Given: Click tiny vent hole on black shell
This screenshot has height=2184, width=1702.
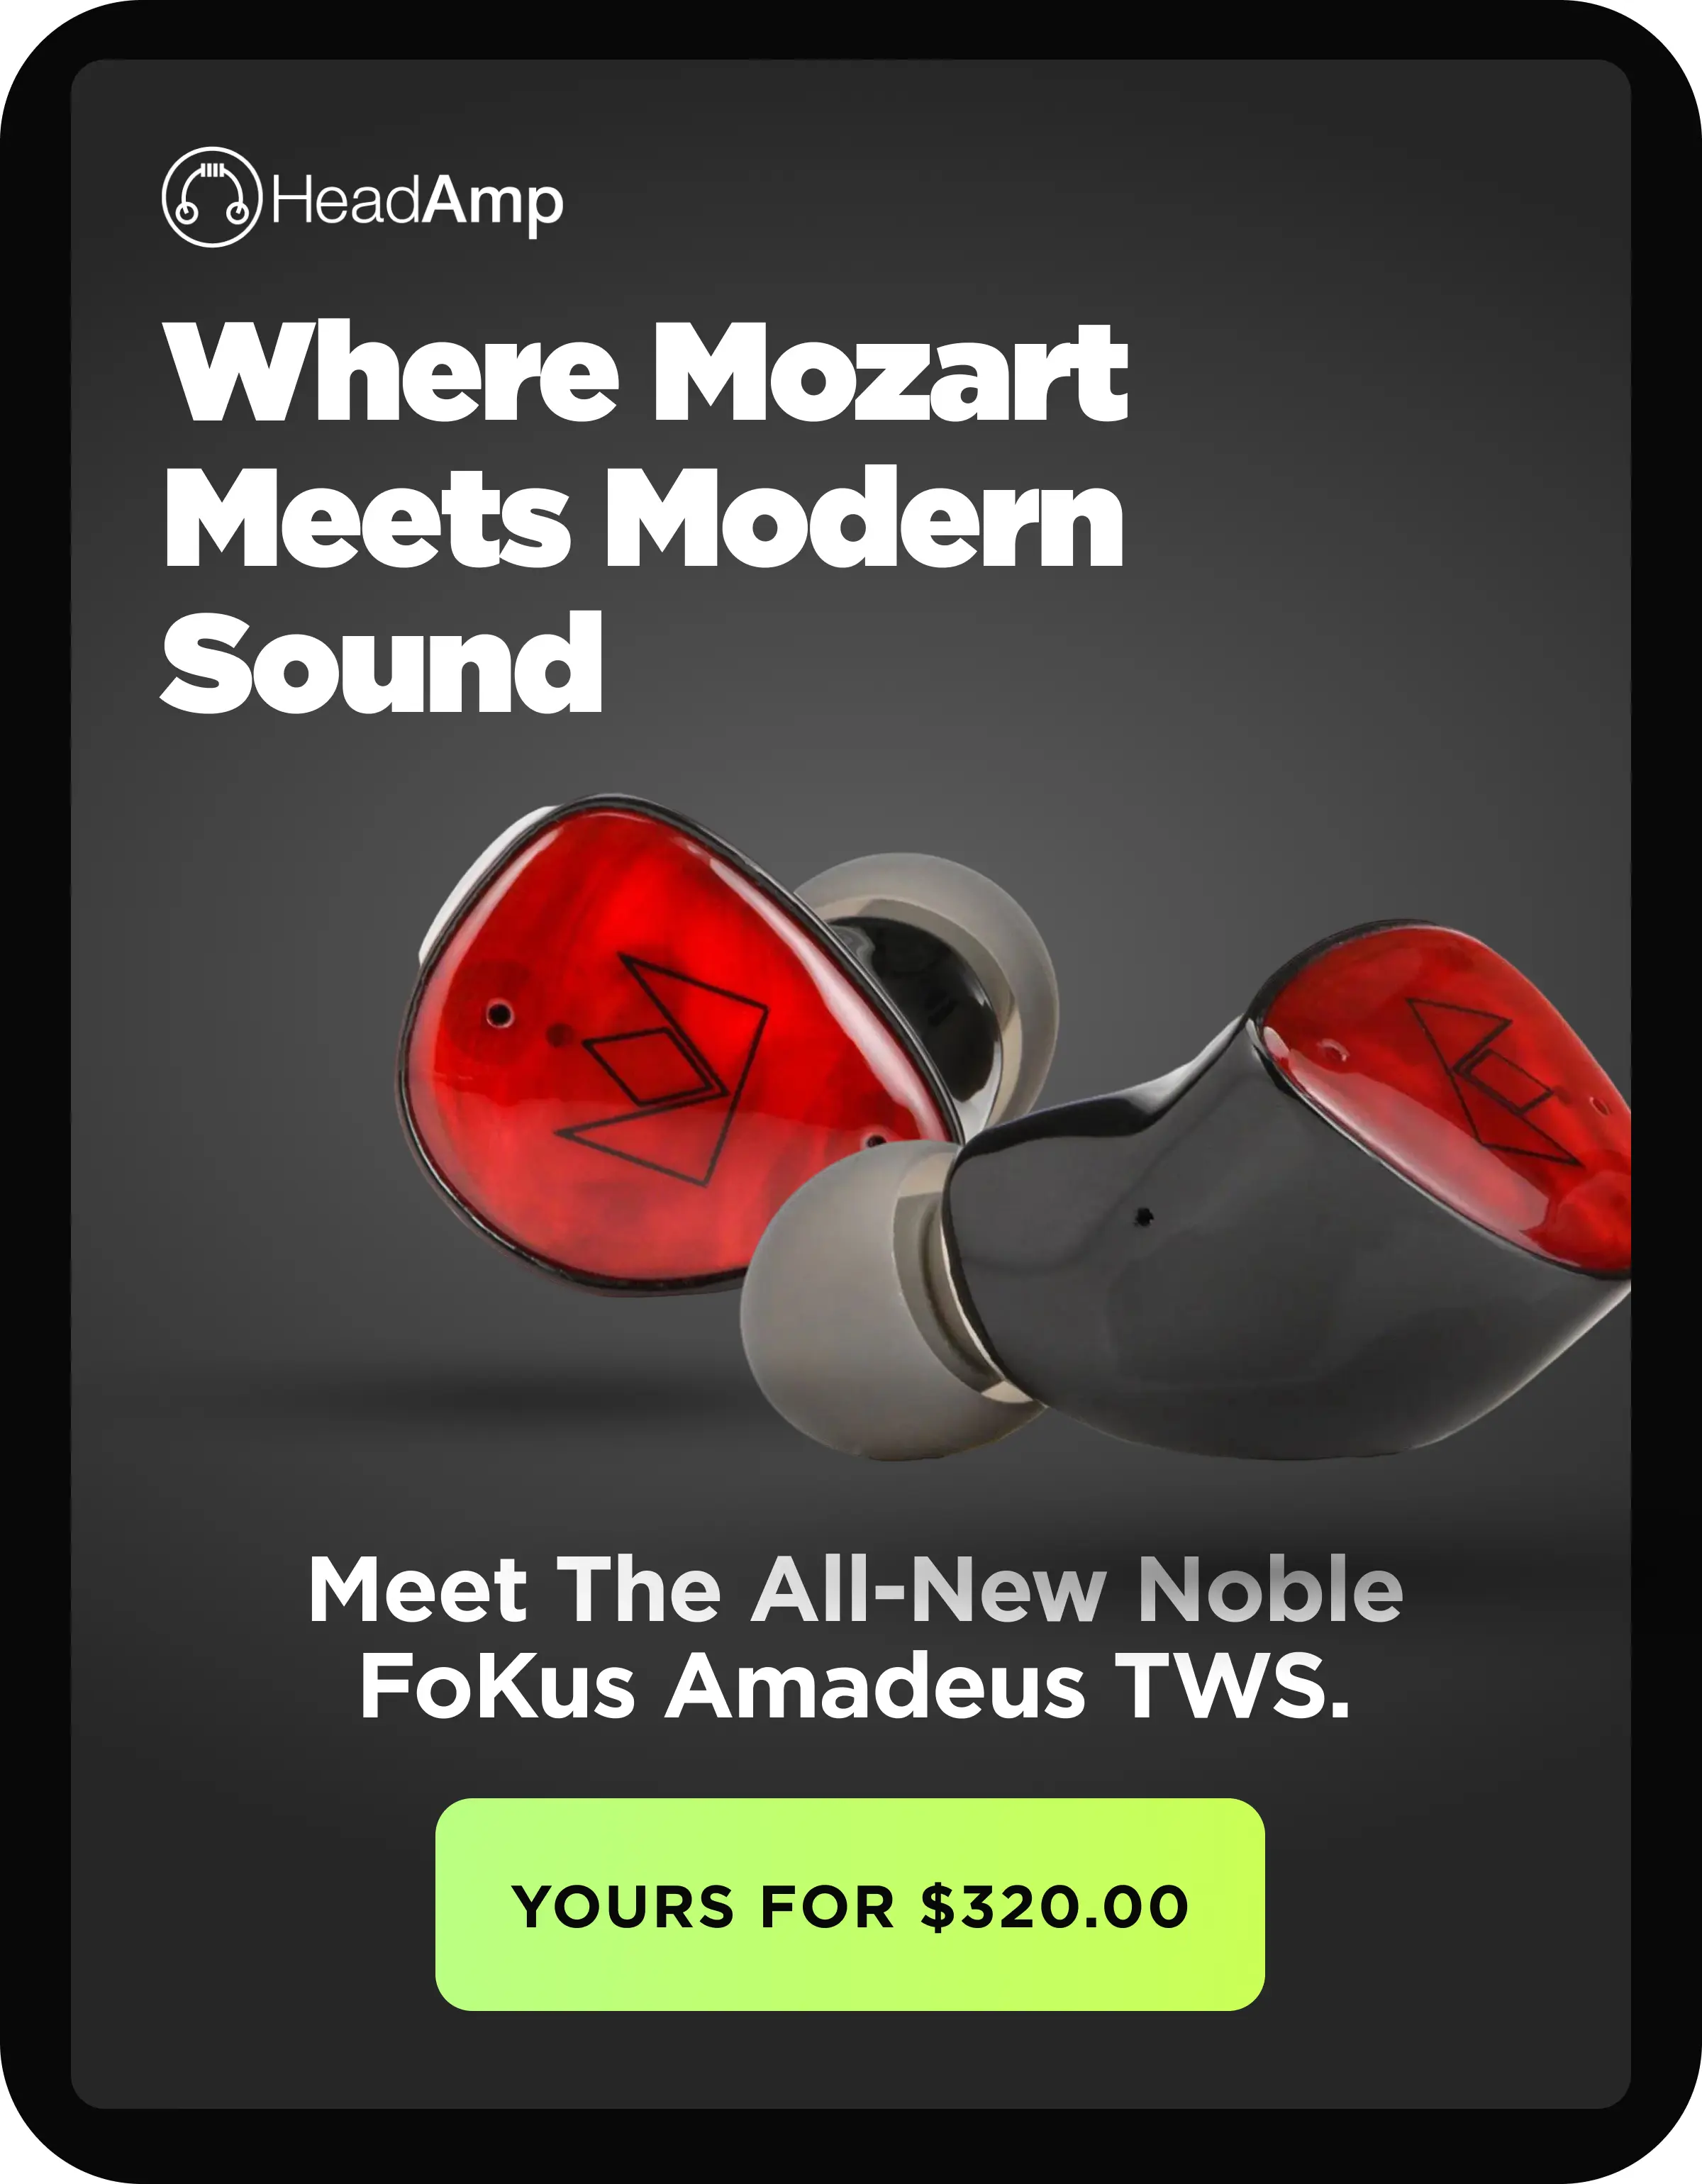Looking at the screenshot, I should pyautogui.click(x=1145, y=1217).
